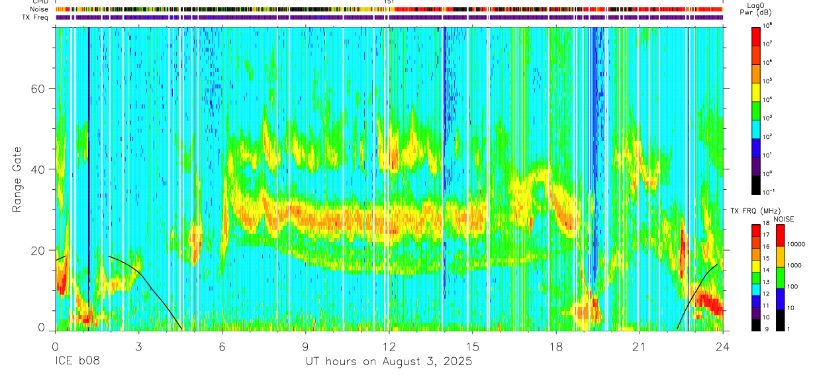
Task: Click the bottom power scale label 10 to the -1
Action: coord(770,192)
